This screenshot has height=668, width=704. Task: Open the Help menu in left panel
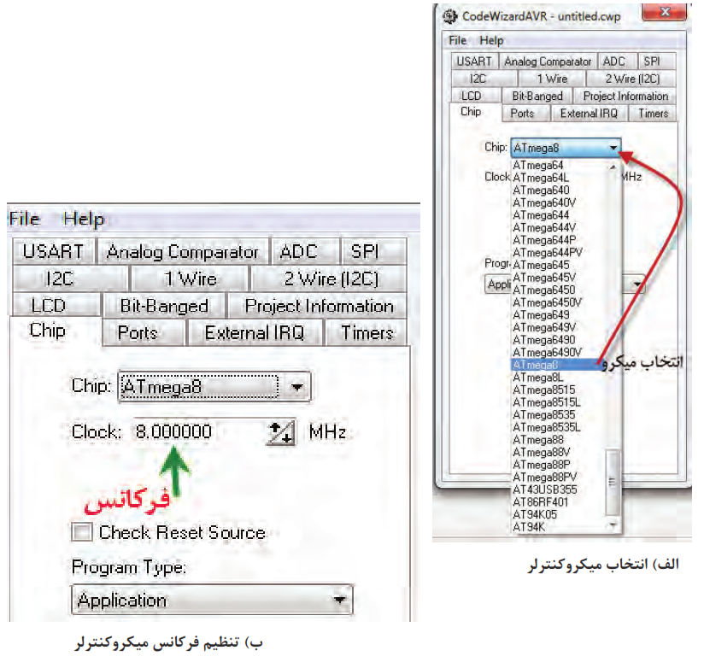[x=84, y=219]
